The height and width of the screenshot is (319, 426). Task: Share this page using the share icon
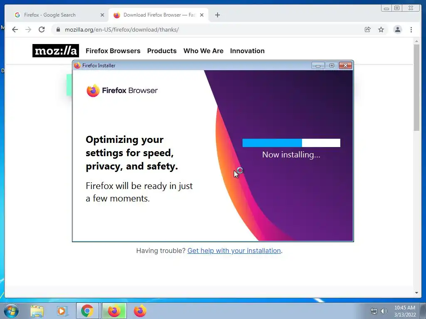pos(368,29)
